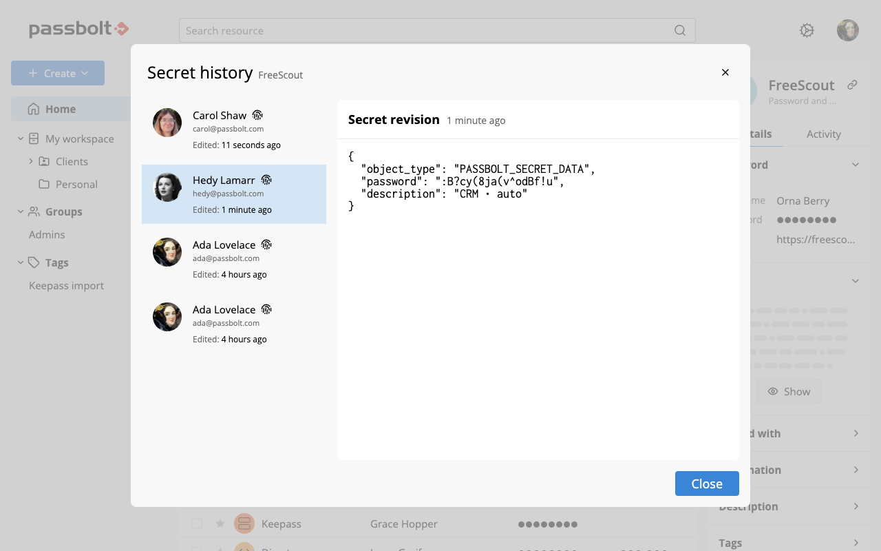Click Grace Hopper username in Keepass row
This screenshot has width=881, height=551.
[404, 523]
